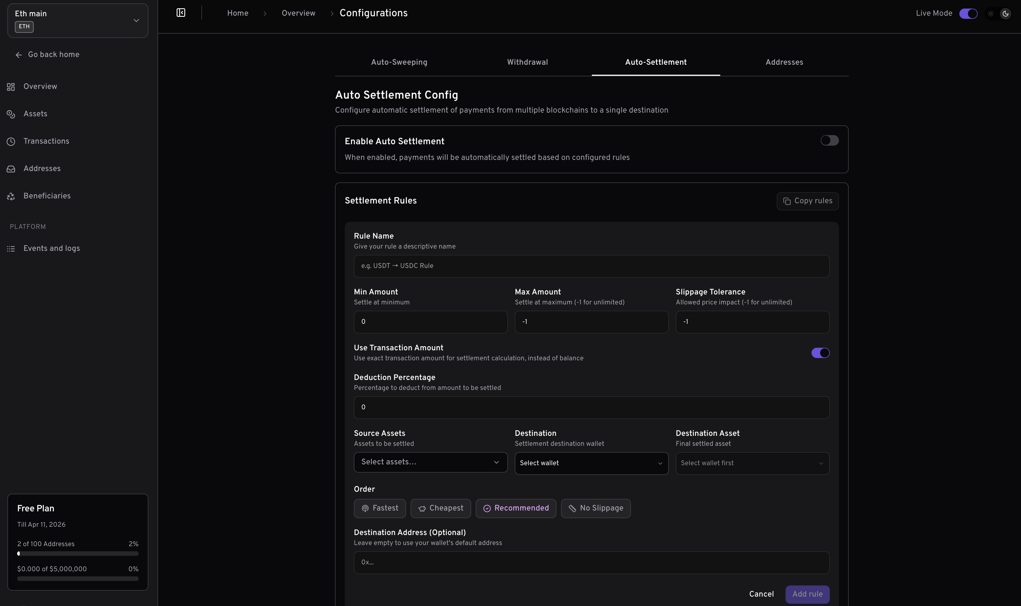The image size is (1021, 606).
Task: Click the Transactions clock icon
Action: [x=11, y=142]
